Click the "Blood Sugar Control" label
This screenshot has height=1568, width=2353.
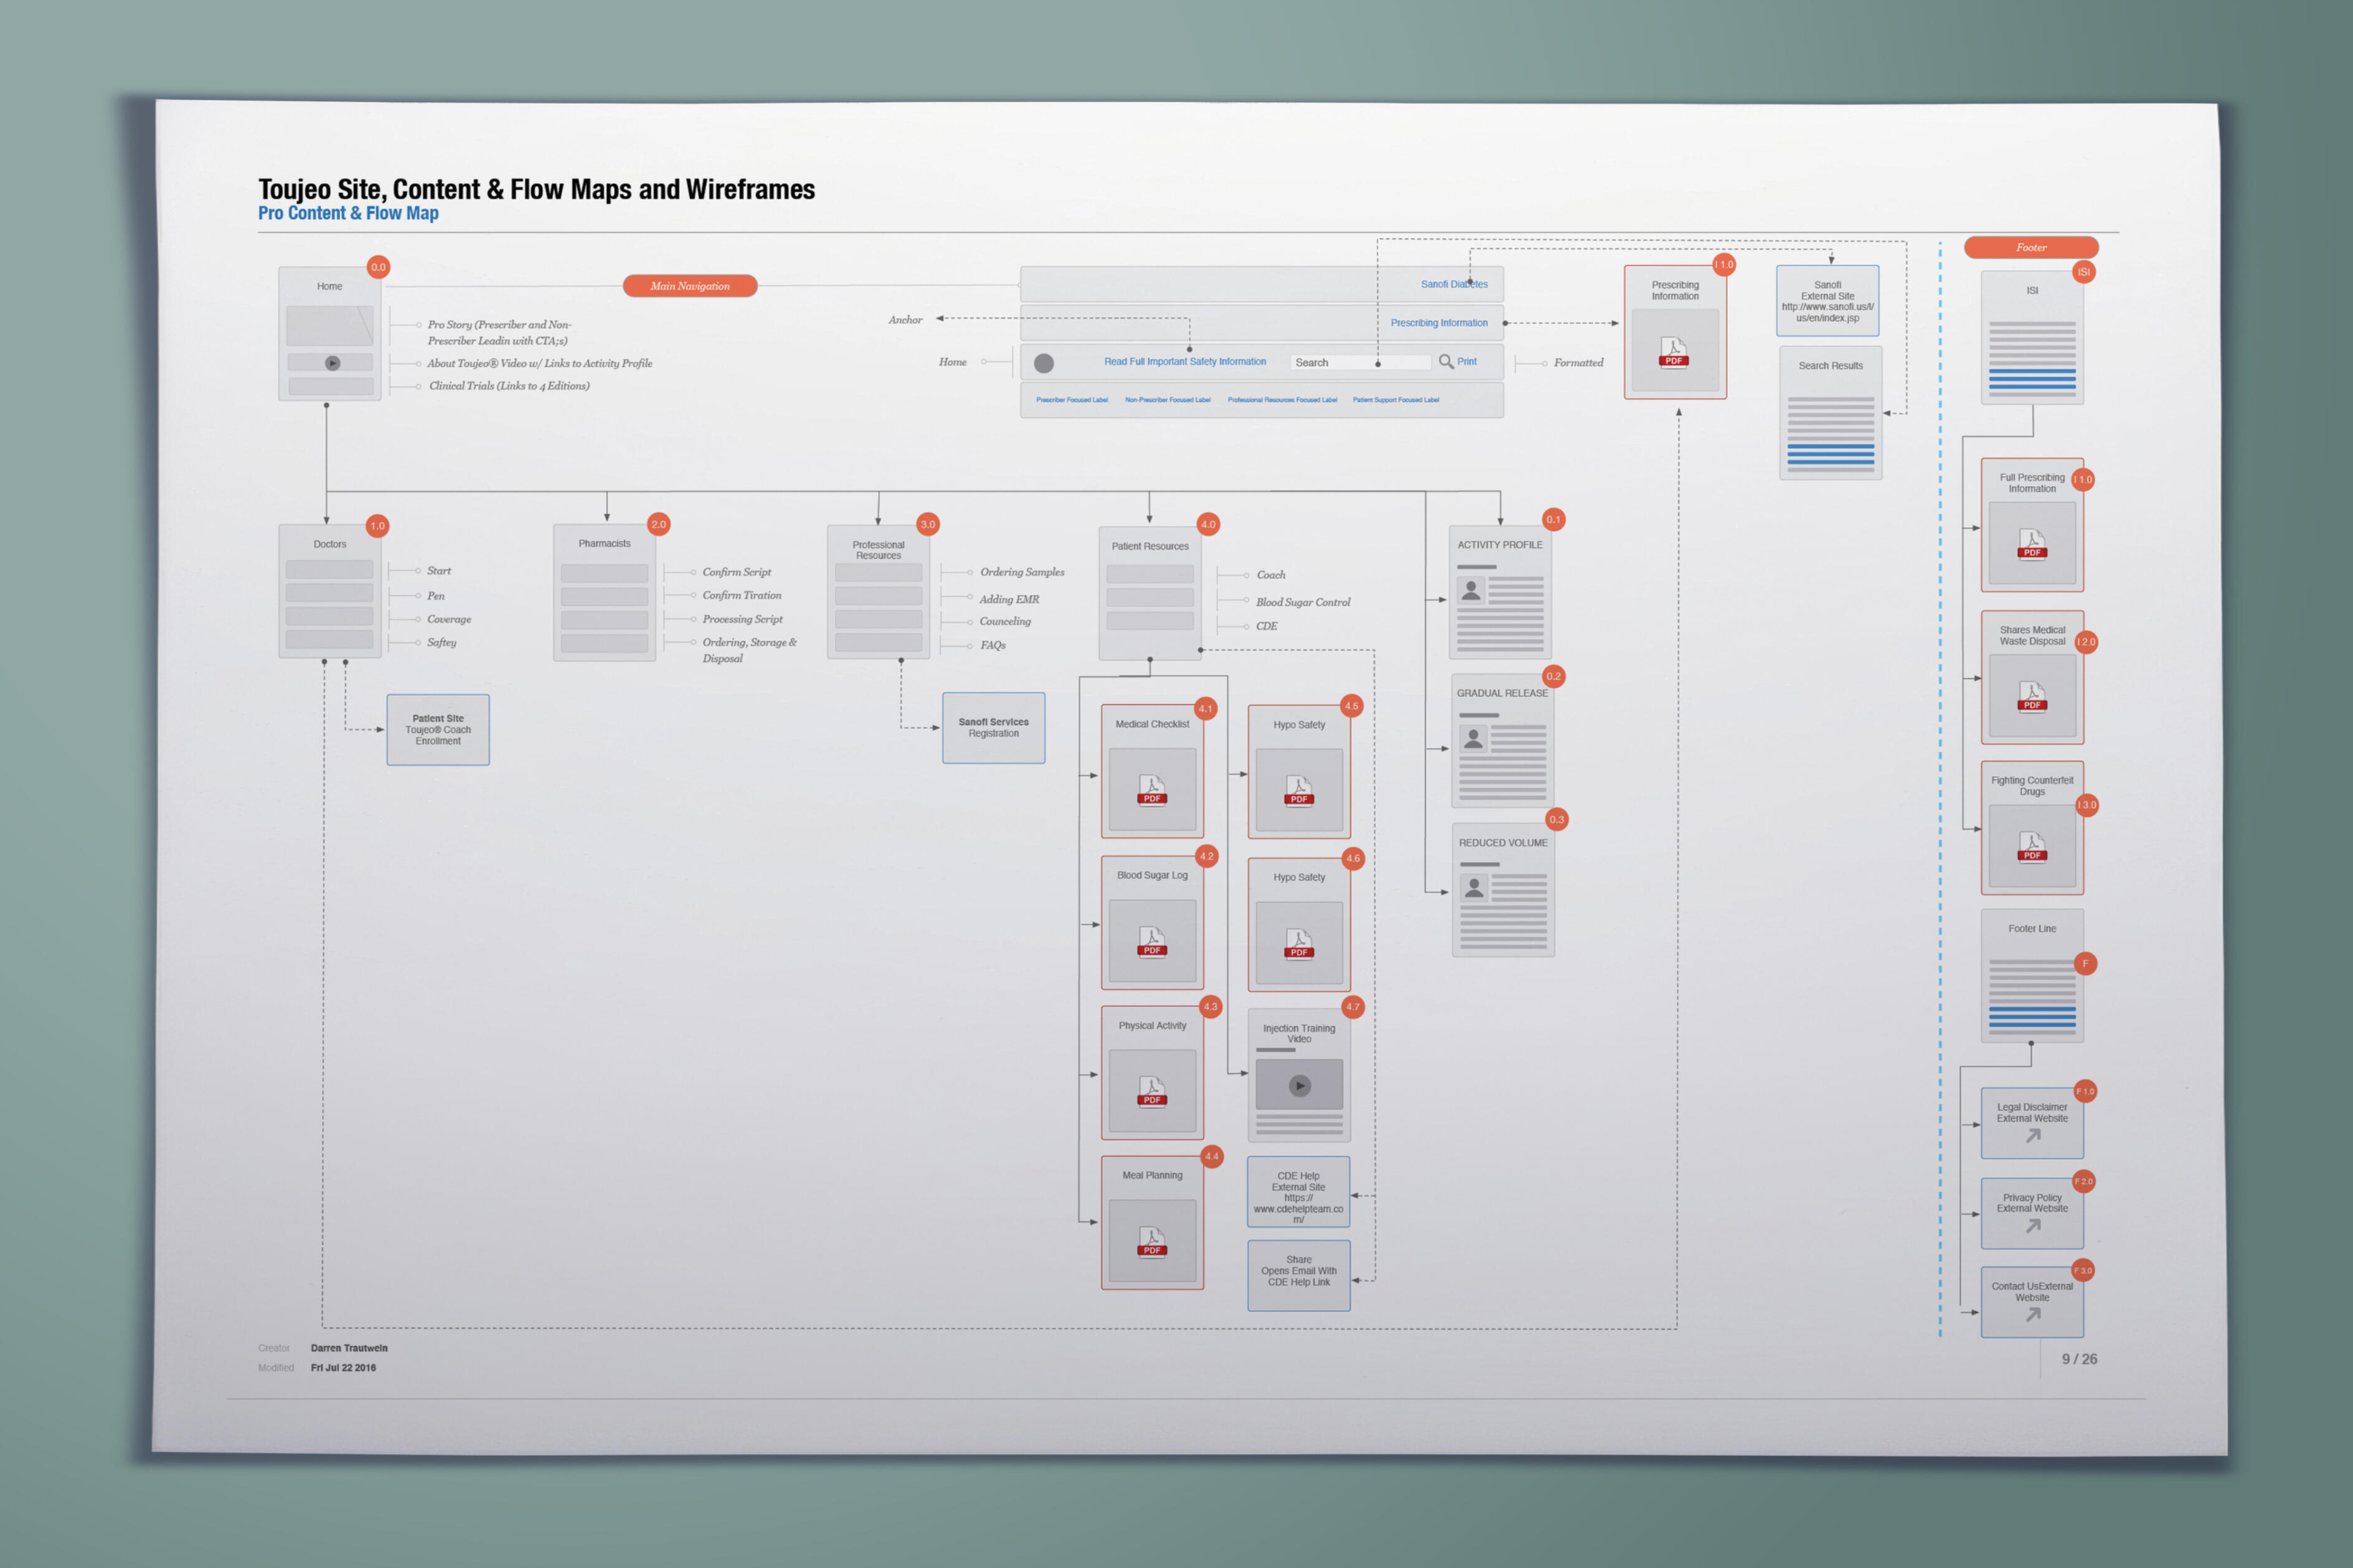[1303, 602]
